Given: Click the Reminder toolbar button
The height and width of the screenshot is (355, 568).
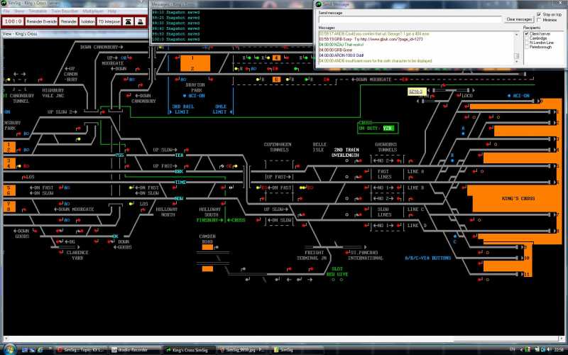Looking at the screenshot, I should pos(68,22).
